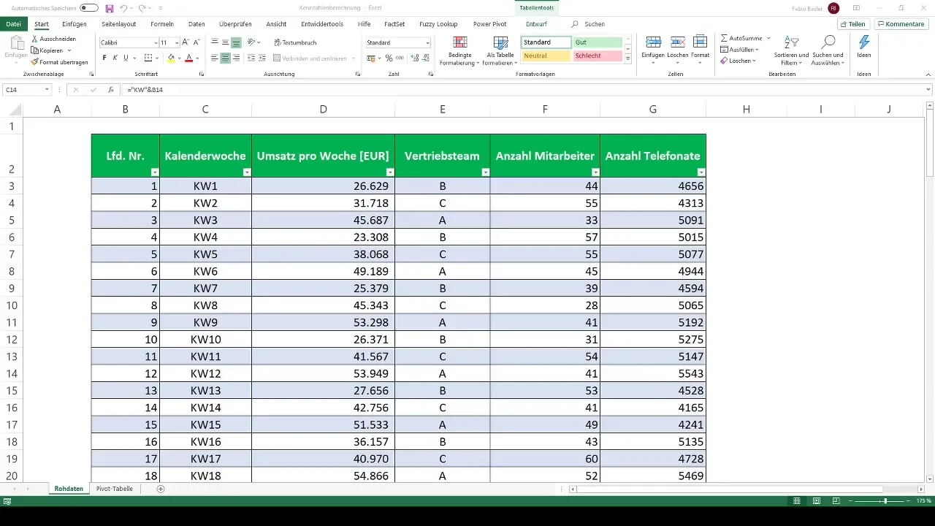Open the Entwurf table tools tab
The width and height of the screenshot is (935, 526).
click(536, 24)
